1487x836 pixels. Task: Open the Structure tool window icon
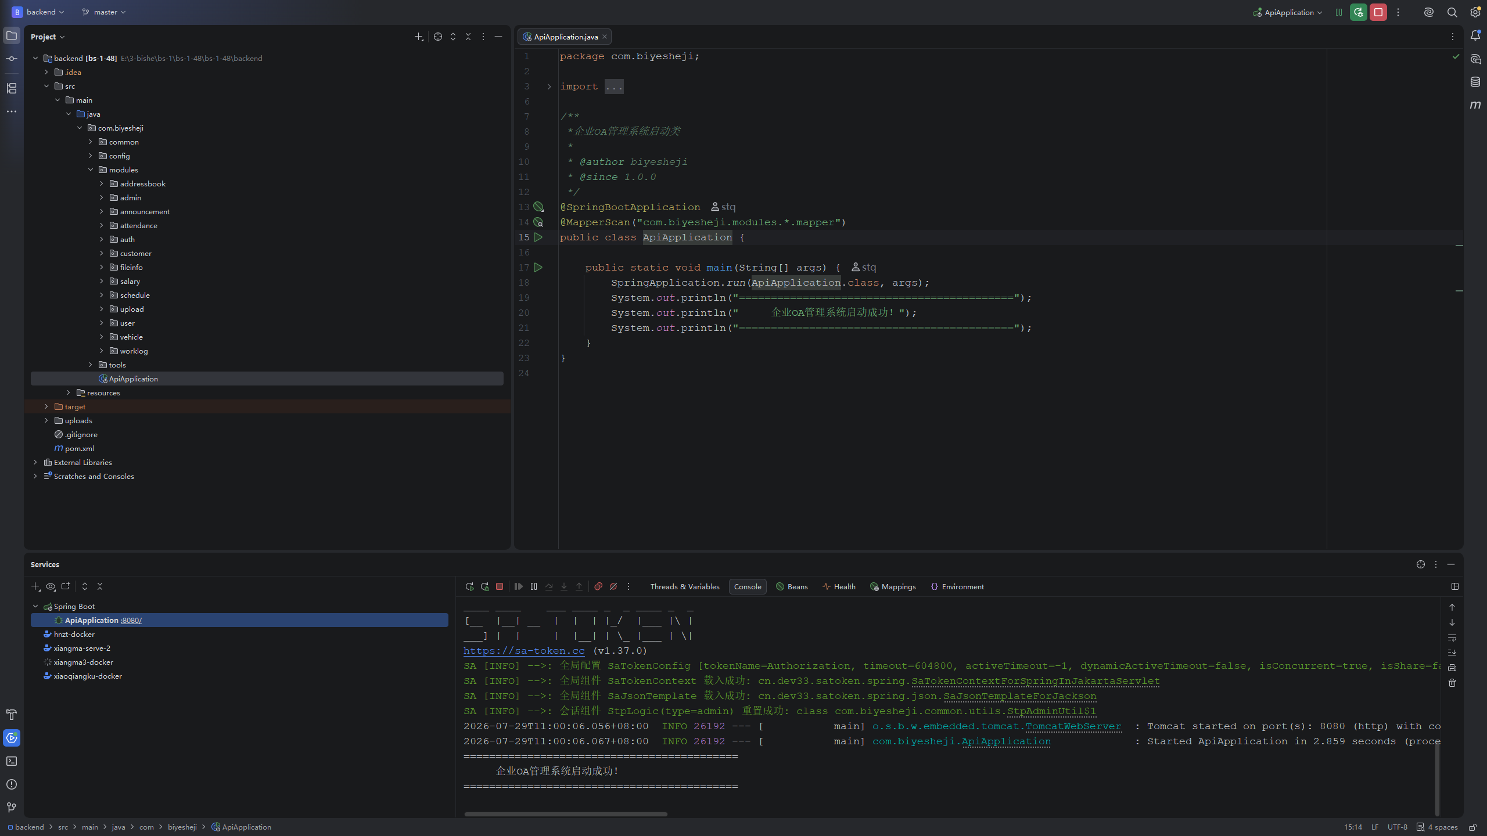[12, 88]
